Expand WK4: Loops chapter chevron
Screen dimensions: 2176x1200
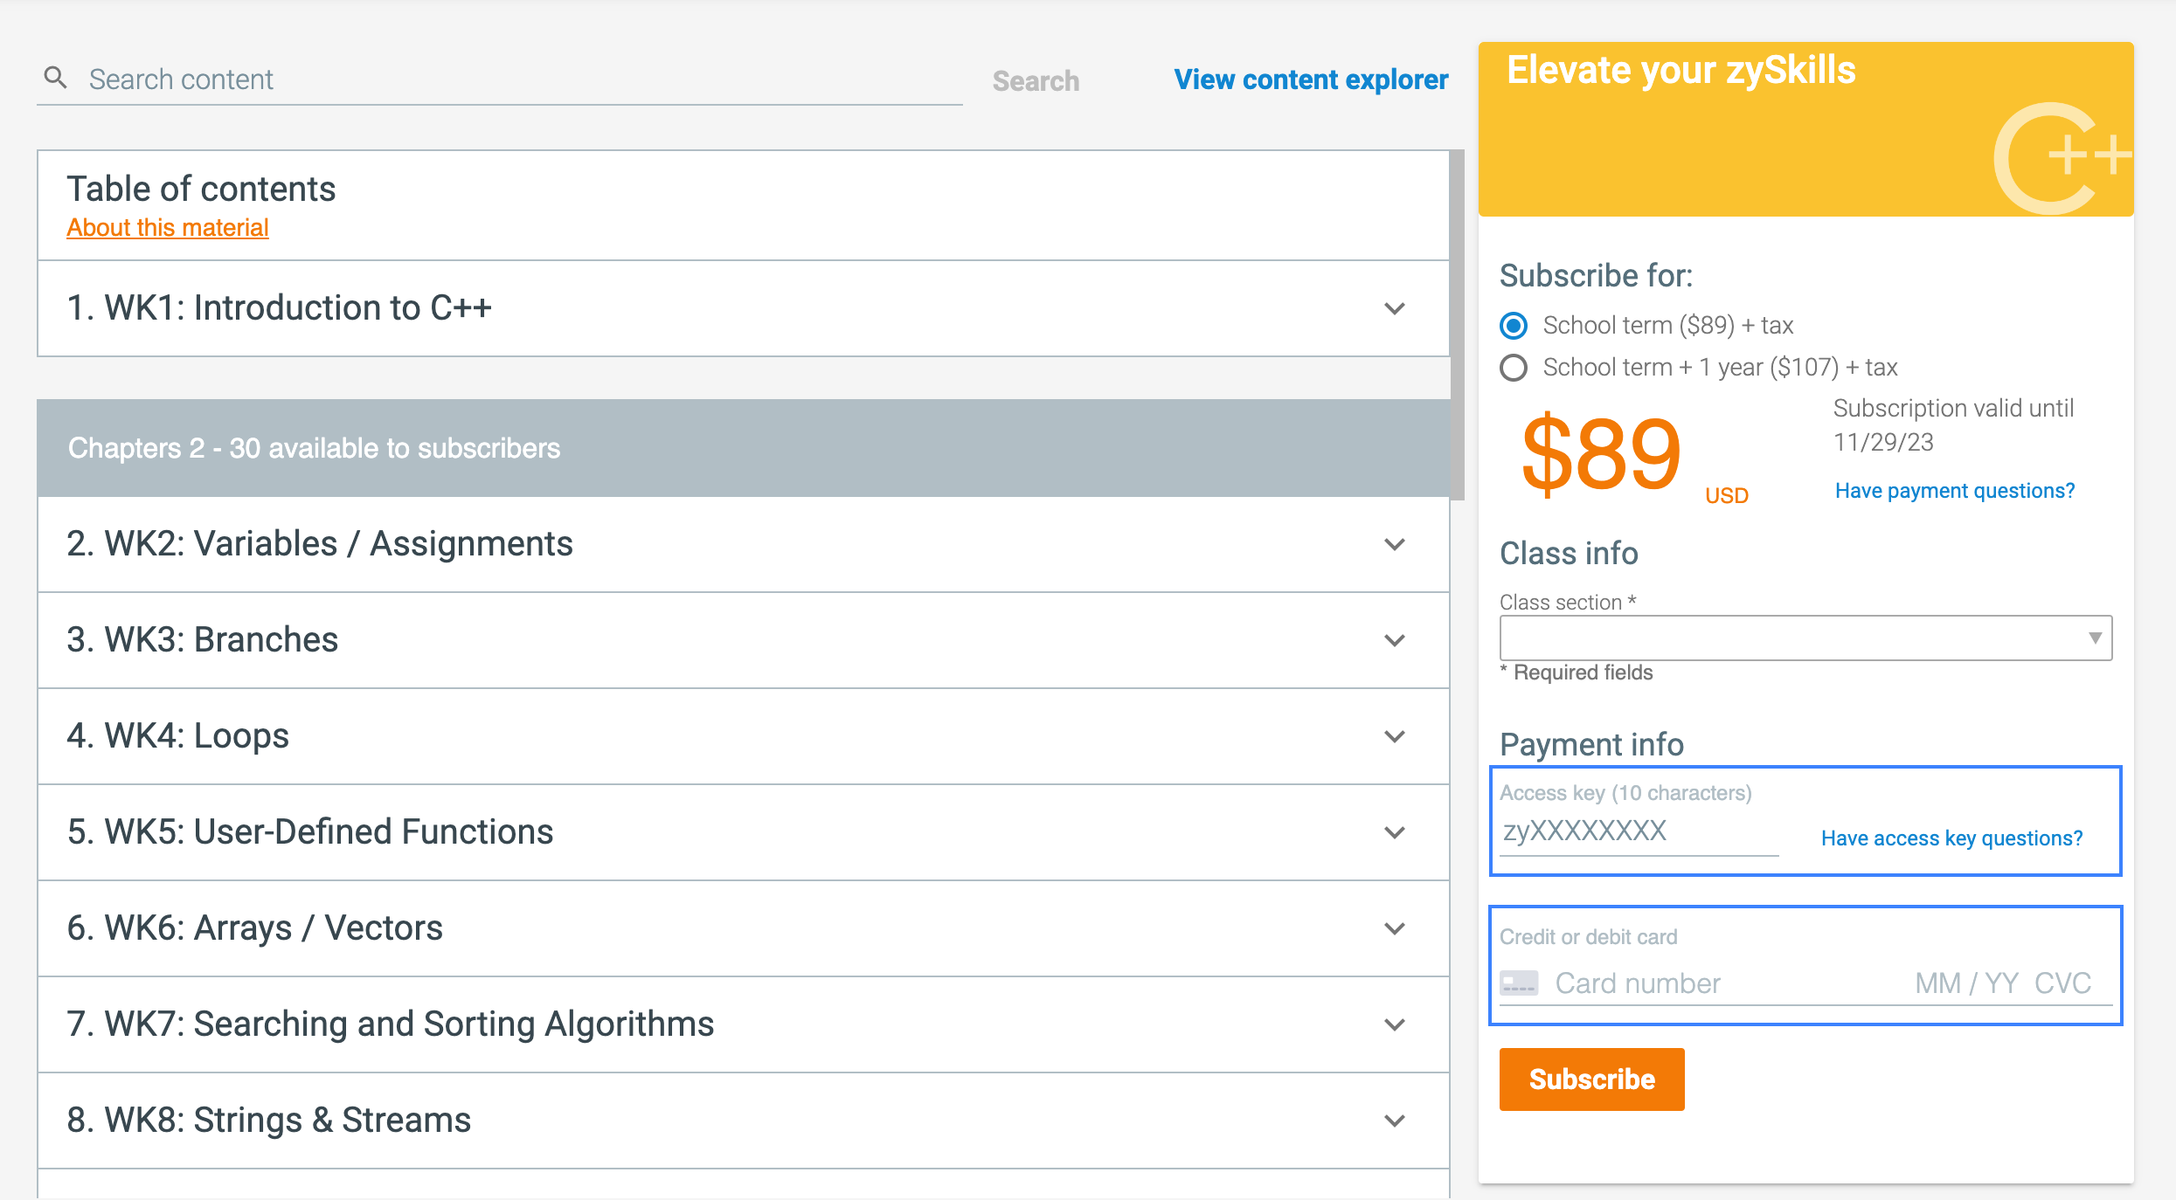click(1395, 736)
